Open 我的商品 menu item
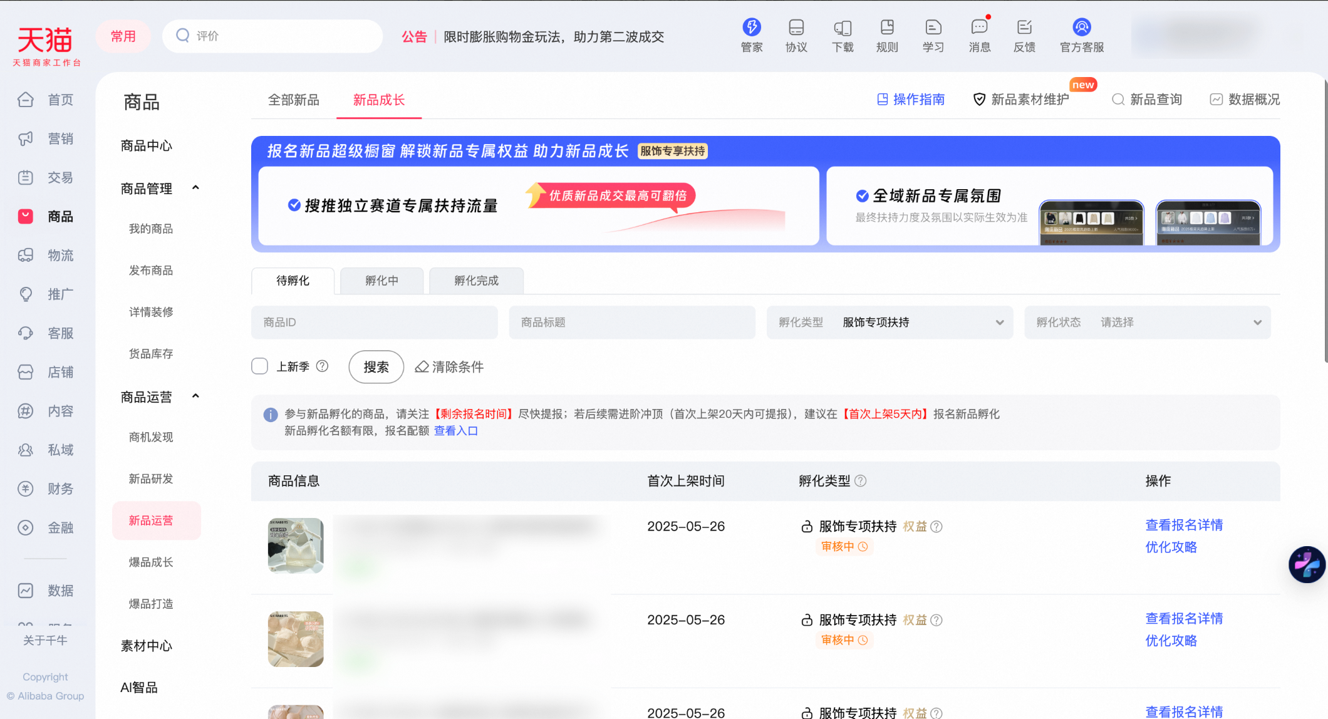This screenshot has height=719, width=1328. (x=151, y=229)
